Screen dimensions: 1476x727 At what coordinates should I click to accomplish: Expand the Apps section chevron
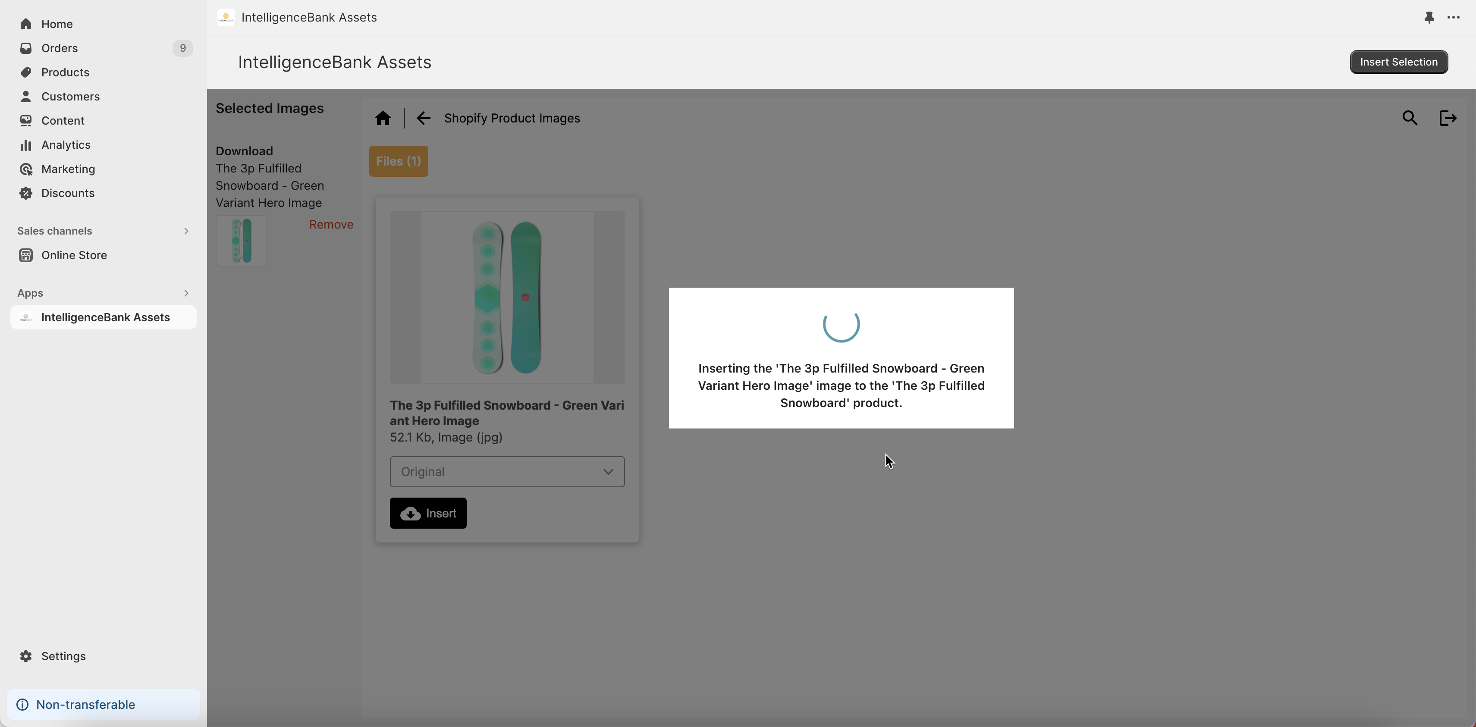click(x=186, y=293)
